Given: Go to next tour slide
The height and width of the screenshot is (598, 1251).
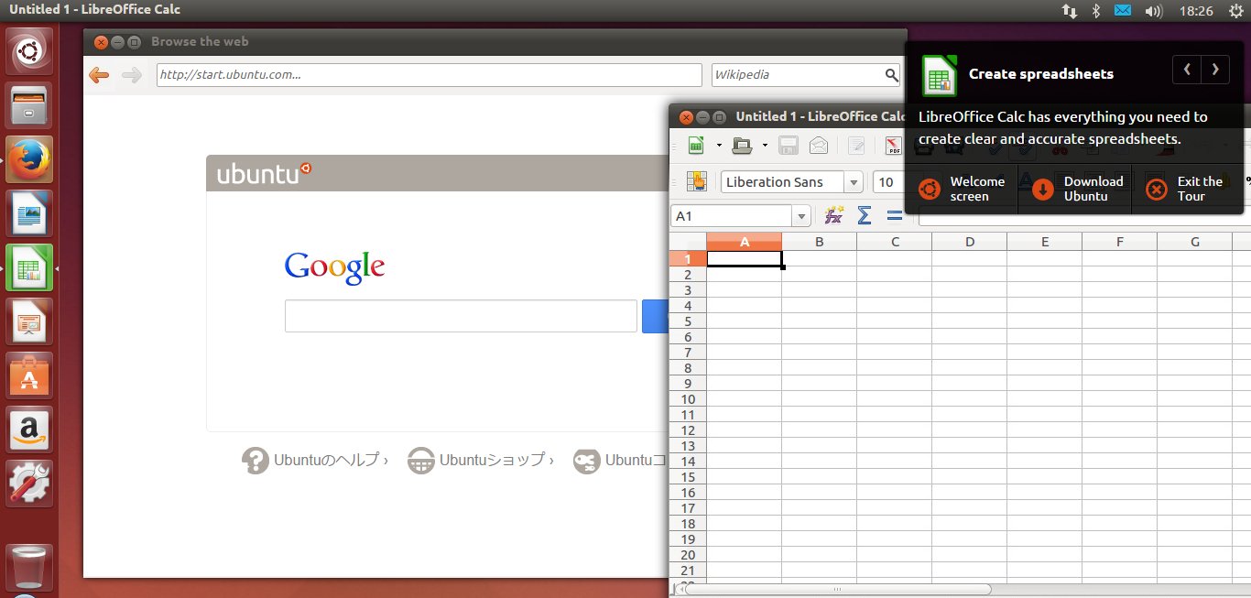Looking at the screenshot, I should [x=1215, y=69].
